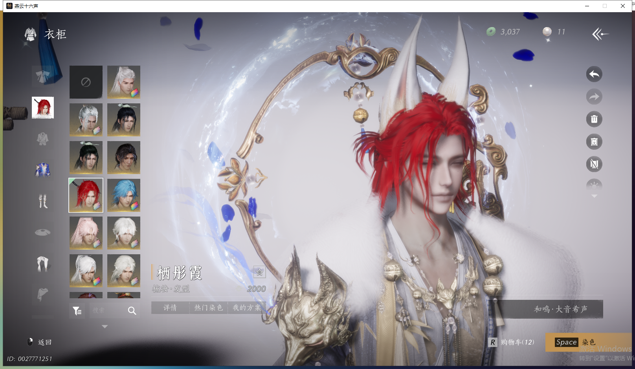
Task: Open the wardrobe save icon
Action: click(594, 142)
